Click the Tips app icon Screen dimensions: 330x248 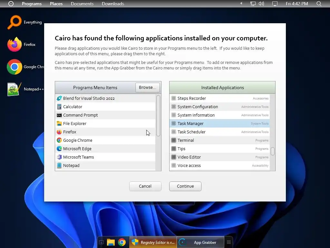pos(174,149)
